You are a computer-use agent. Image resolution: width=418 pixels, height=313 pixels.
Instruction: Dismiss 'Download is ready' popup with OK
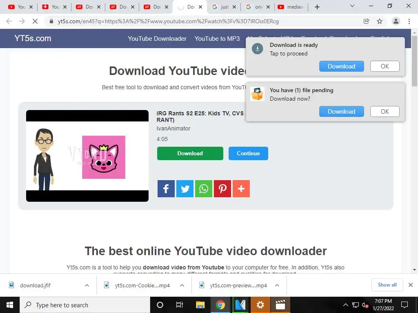[385, 66]
